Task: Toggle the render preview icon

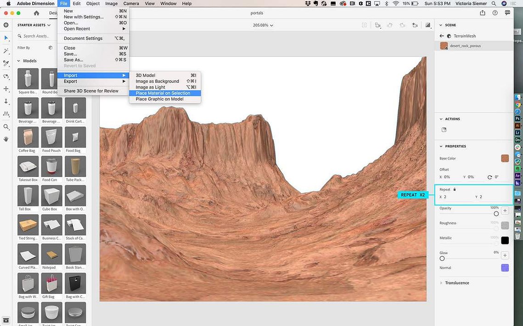Action: pyautogui.click(x=427, y=25)
